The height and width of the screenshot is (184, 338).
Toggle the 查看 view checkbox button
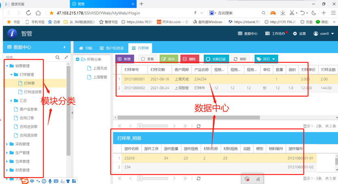pos(148,59)
